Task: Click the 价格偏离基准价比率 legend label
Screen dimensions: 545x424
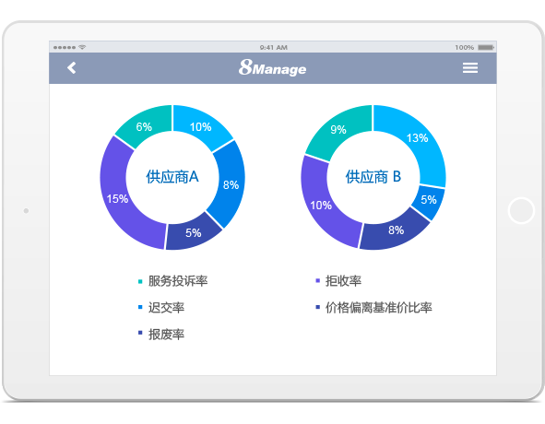Action: pyautogui.click(x=378, y=308)
